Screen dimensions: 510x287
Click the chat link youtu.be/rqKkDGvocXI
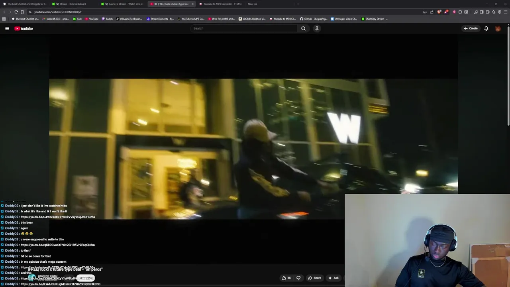coord(58,245)
